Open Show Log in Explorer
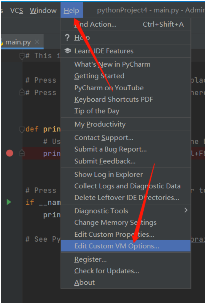205x303 pixels. coord(108,174)
